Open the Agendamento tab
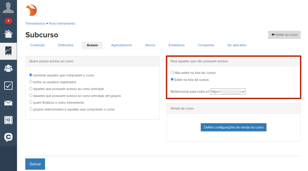The image size is (308, 171). pyautogui.click(x=122, y=45)
